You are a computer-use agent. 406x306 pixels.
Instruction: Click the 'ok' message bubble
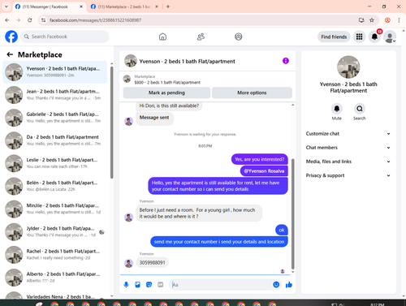click(x=282, y=230)
